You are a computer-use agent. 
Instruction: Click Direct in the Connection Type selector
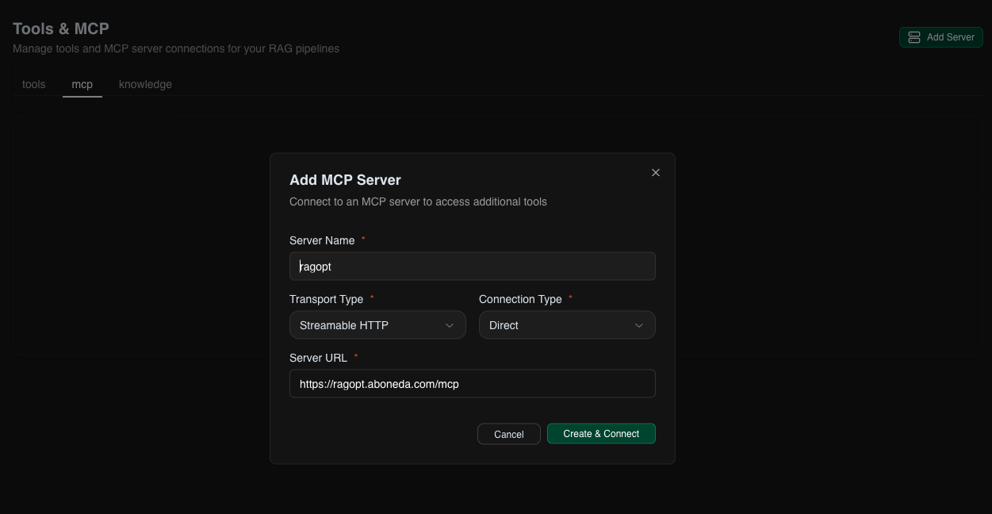pyautogui.click(x=505, y=325)
